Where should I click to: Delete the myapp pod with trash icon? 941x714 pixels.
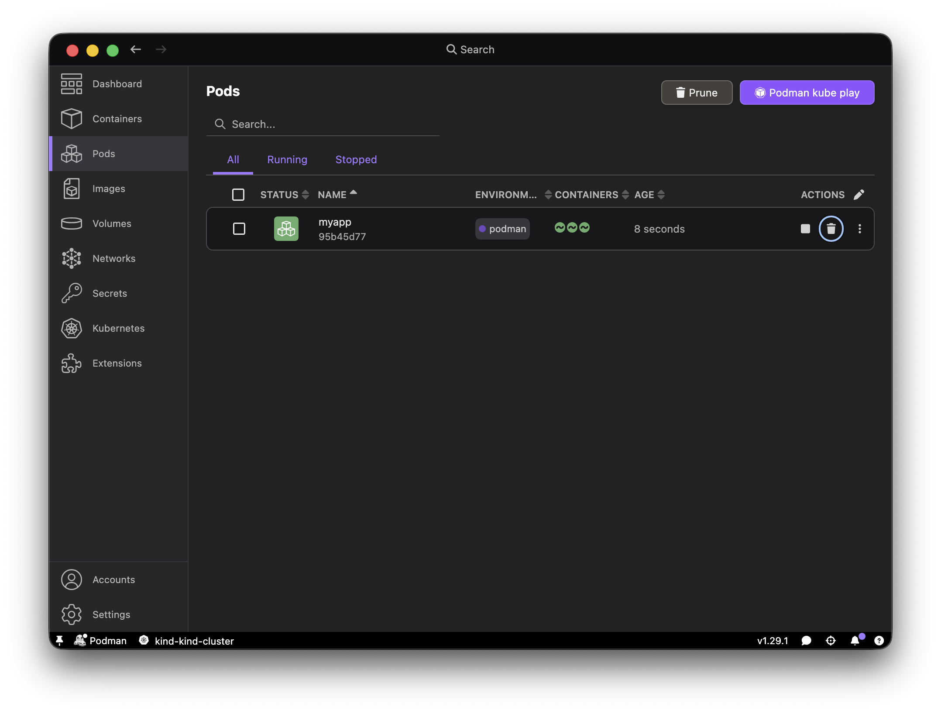point(831,229)
